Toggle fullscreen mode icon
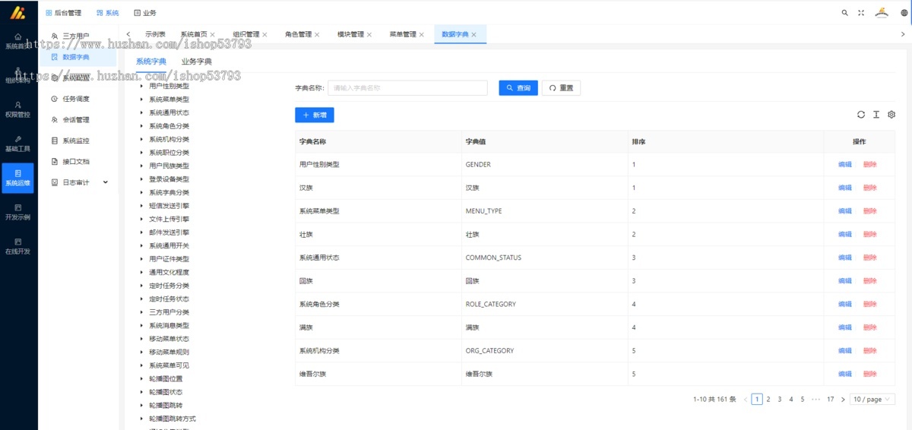The width and height of the screenshot is (912, 430). (x=861, y=13)
